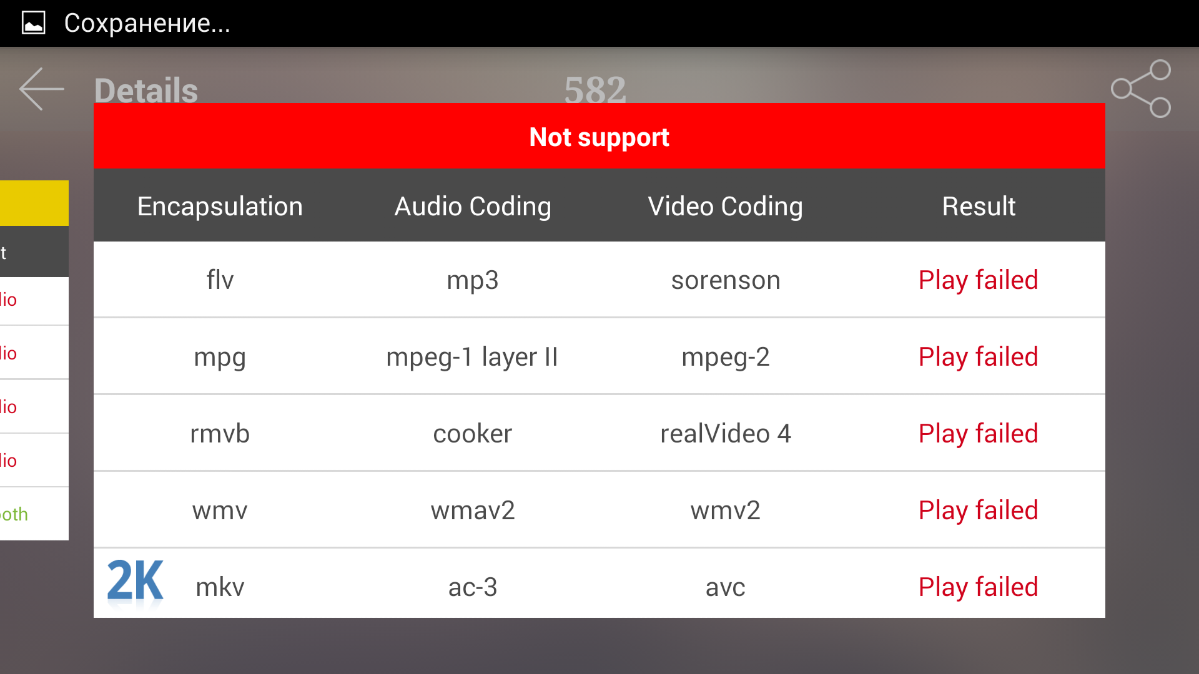
Task: Tap the yellow bar on left
Action: point(34,203)
